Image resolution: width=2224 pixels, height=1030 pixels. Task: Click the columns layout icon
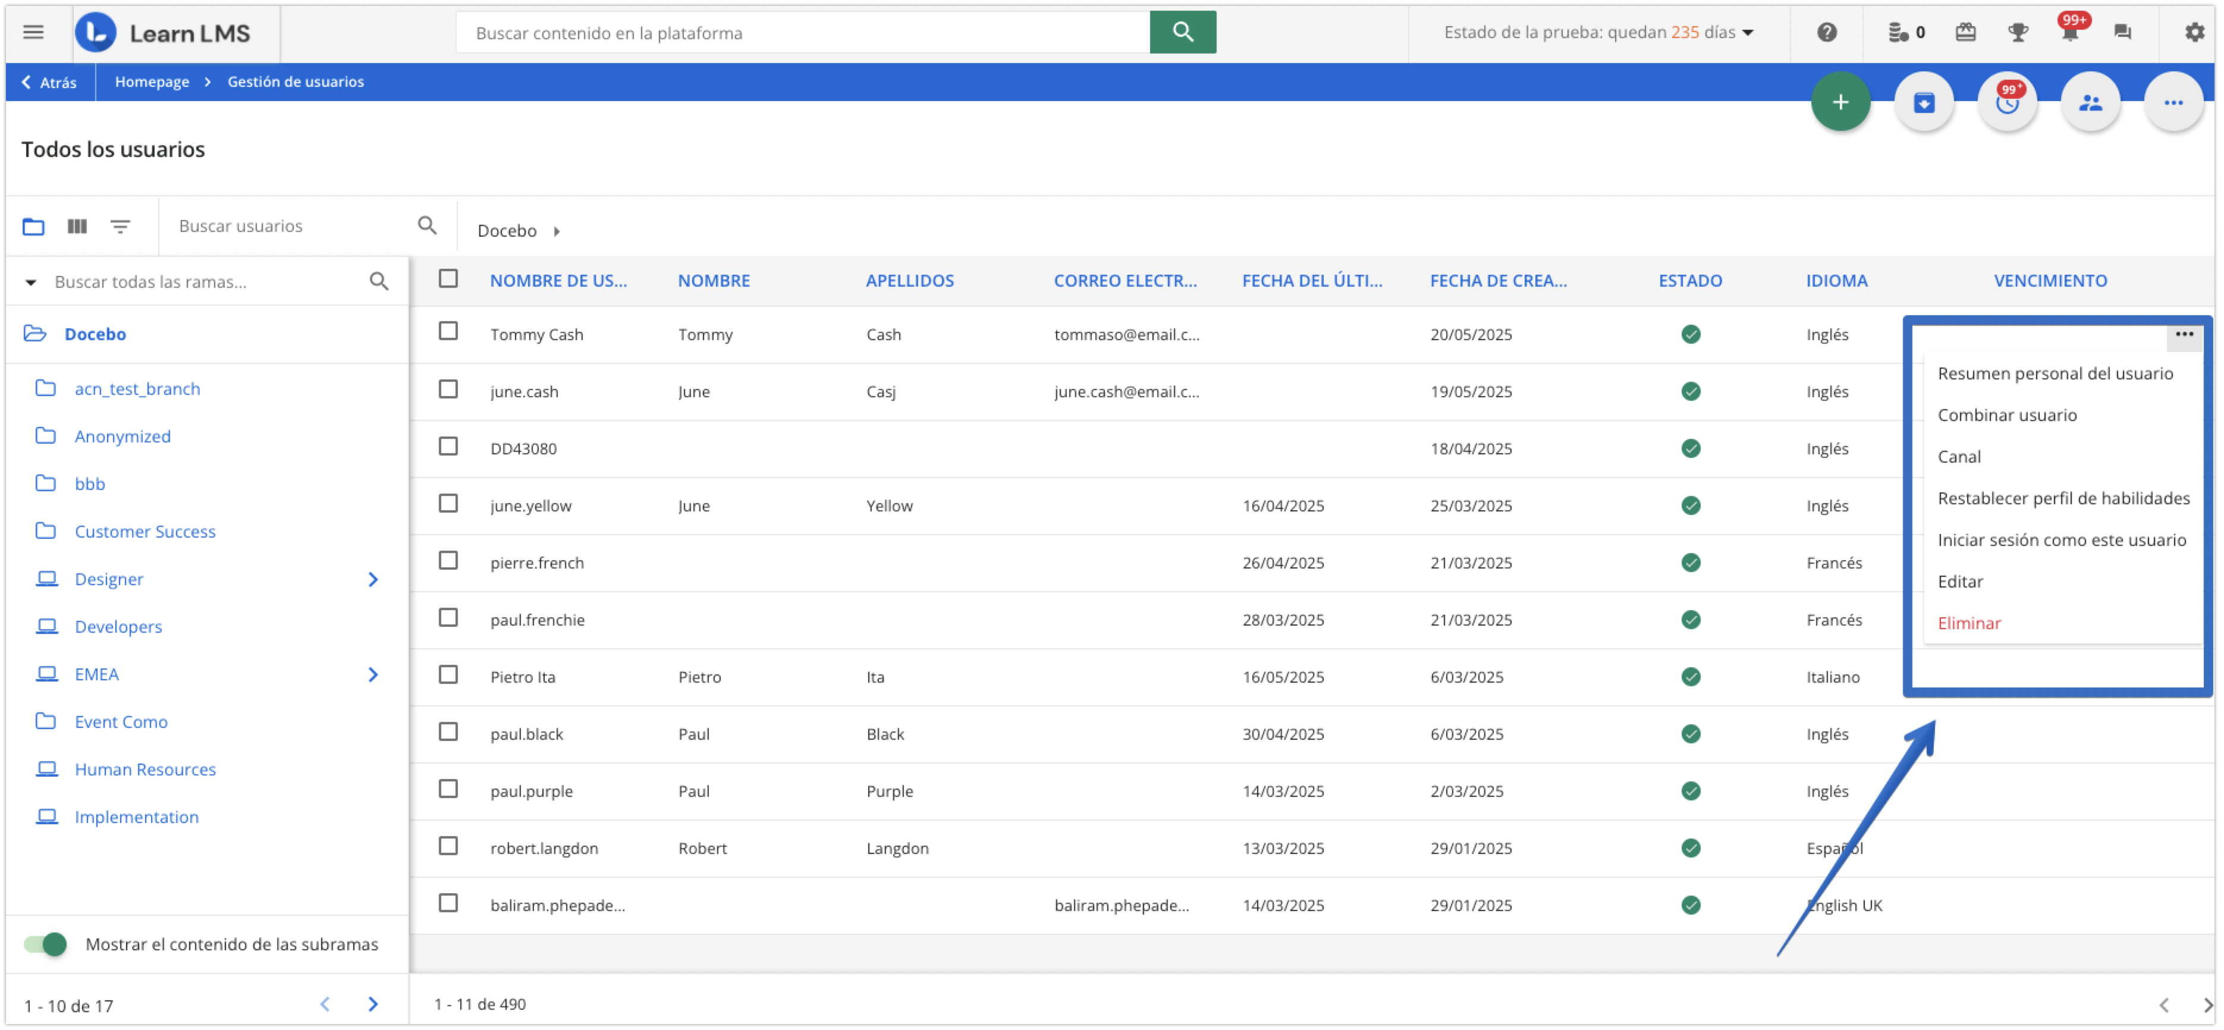78,226
